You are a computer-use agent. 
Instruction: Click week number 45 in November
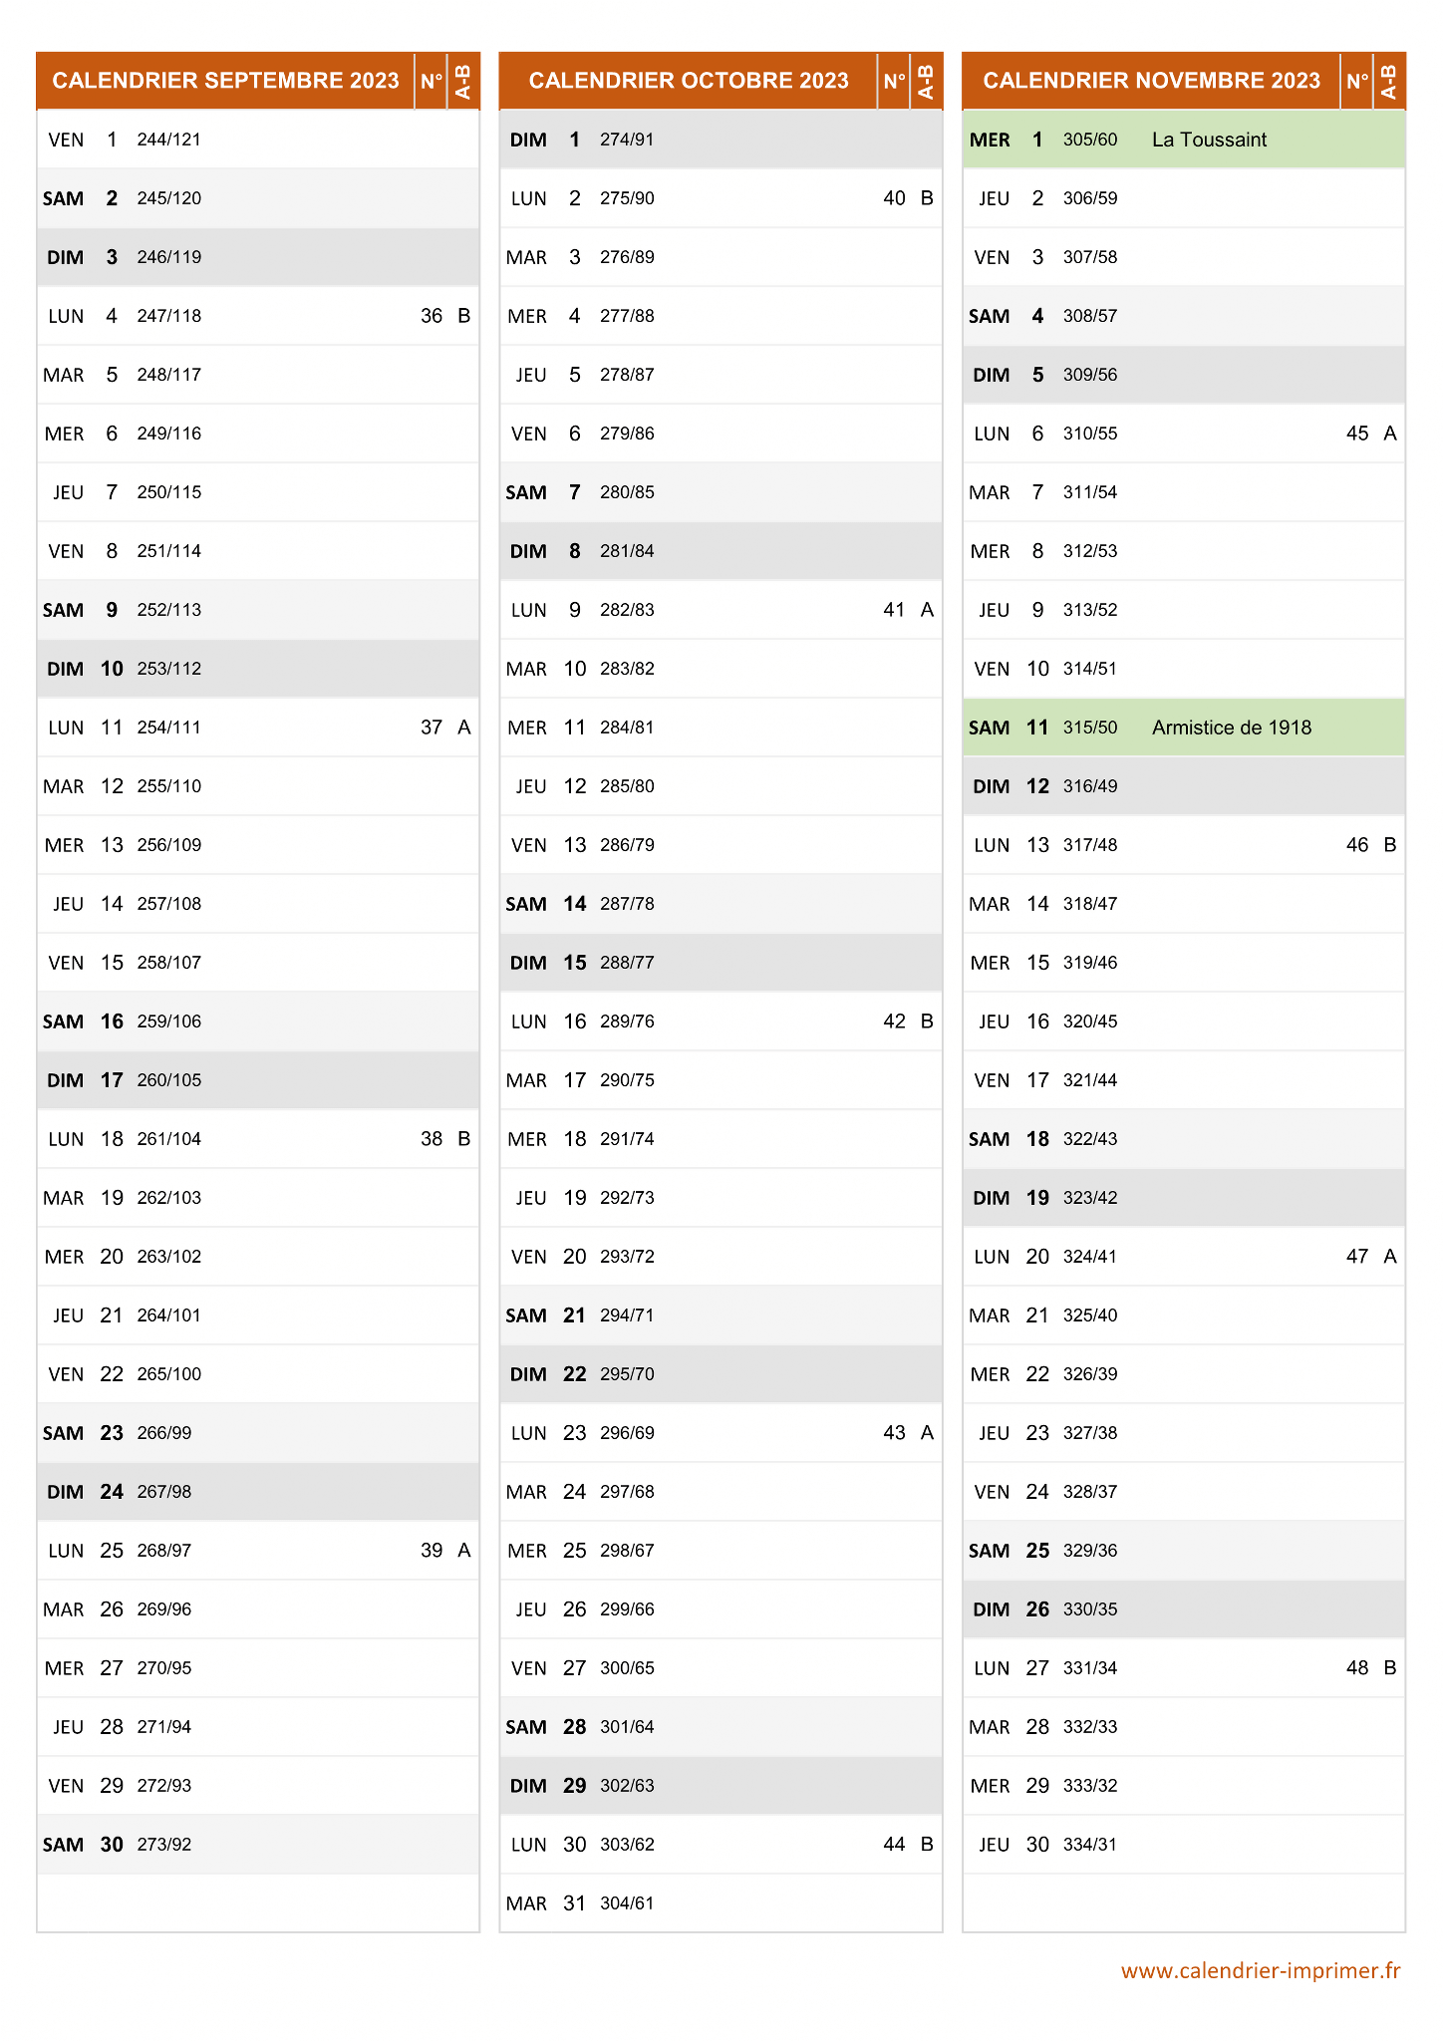[x=1357, y=434]
